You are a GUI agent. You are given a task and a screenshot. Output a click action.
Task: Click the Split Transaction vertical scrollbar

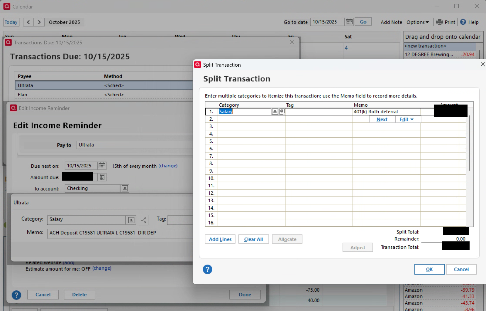[470, 143]
